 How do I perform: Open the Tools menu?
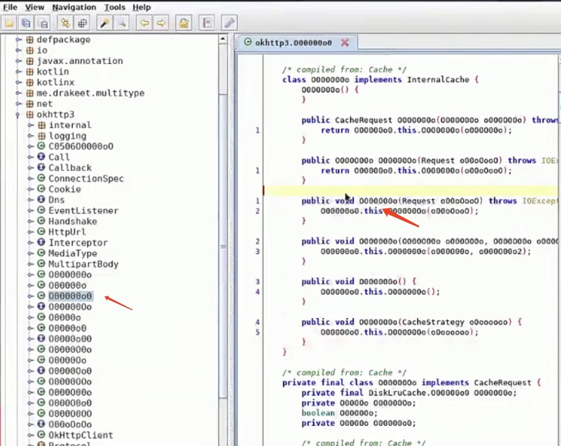[114, 7]
